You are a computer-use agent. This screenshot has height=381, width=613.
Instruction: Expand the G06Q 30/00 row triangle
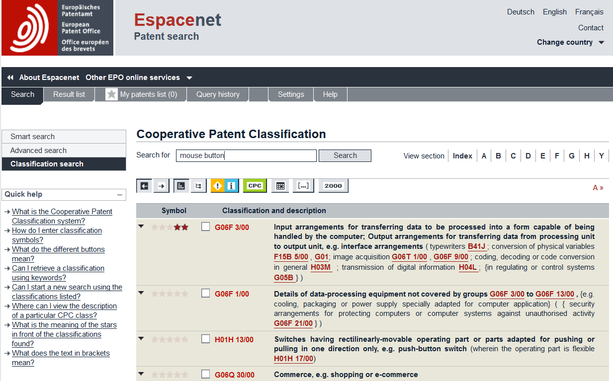point(141,374)
